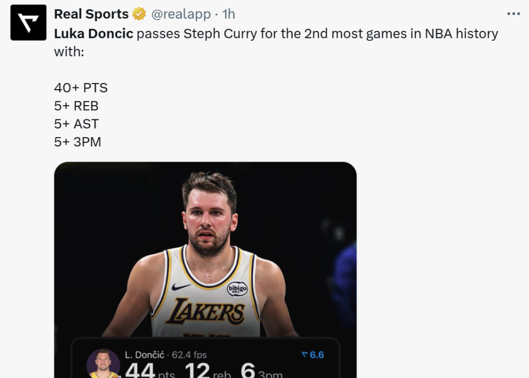
Task: Click the small Dončić headshot in stat card
Action: [x=104, y=364]
